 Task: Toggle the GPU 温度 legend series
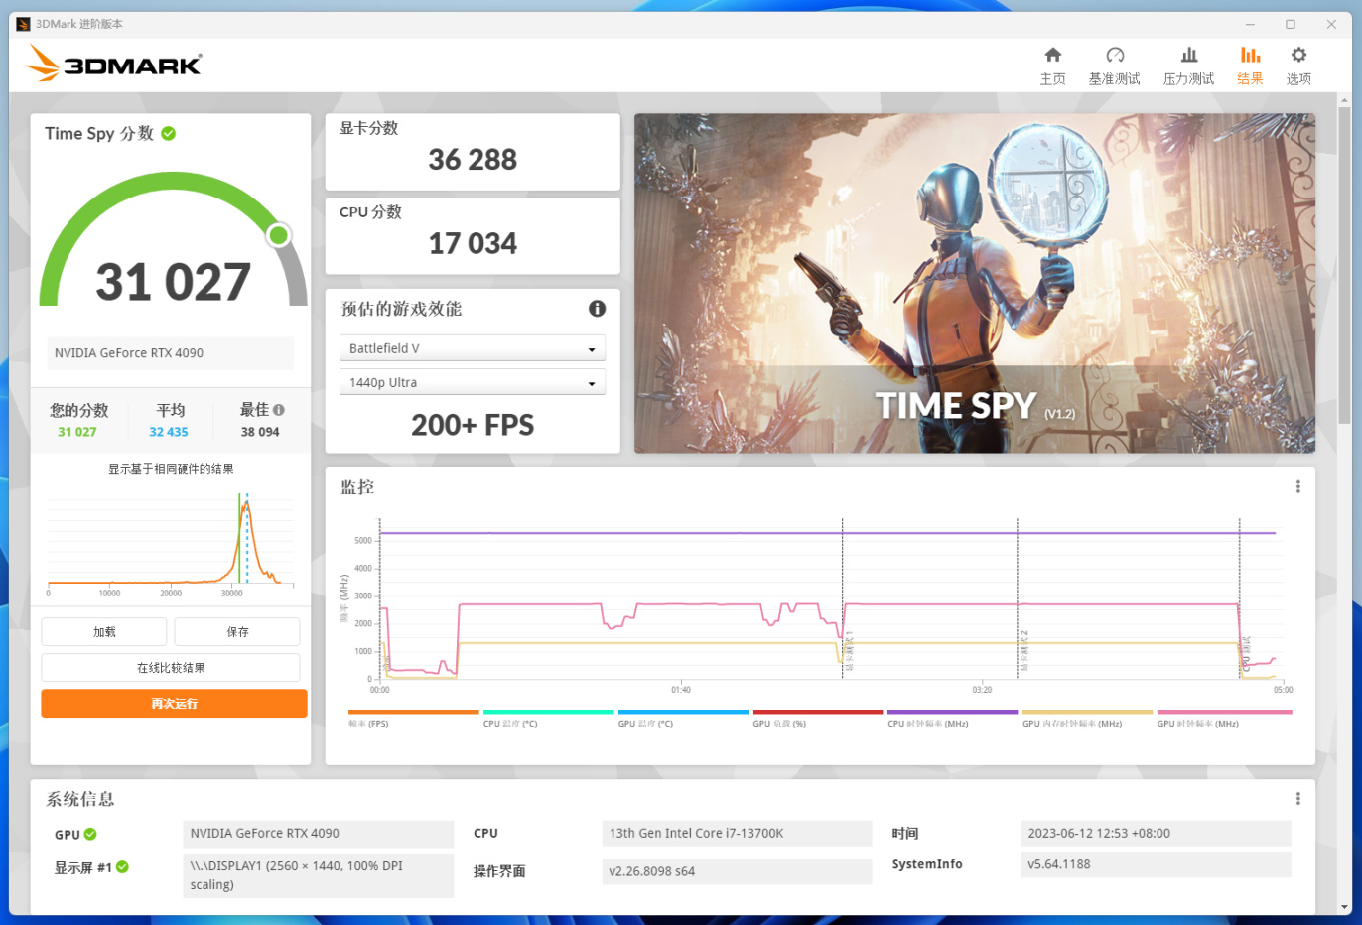683,719
